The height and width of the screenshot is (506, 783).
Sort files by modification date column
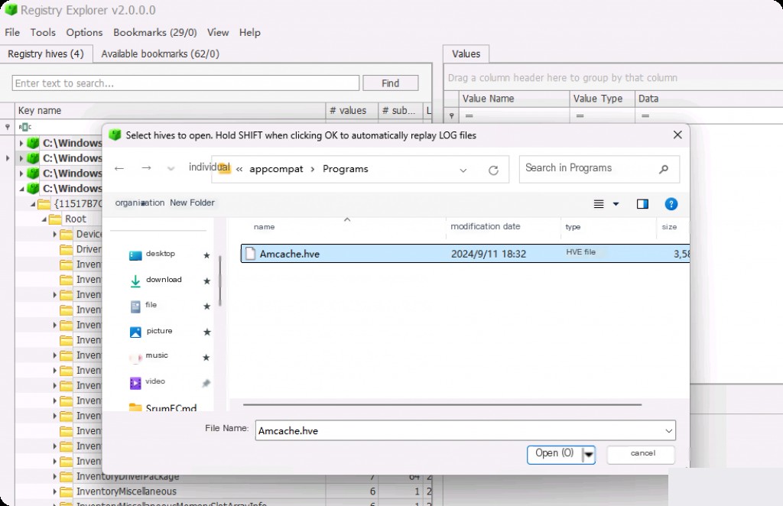pos(485,226)
